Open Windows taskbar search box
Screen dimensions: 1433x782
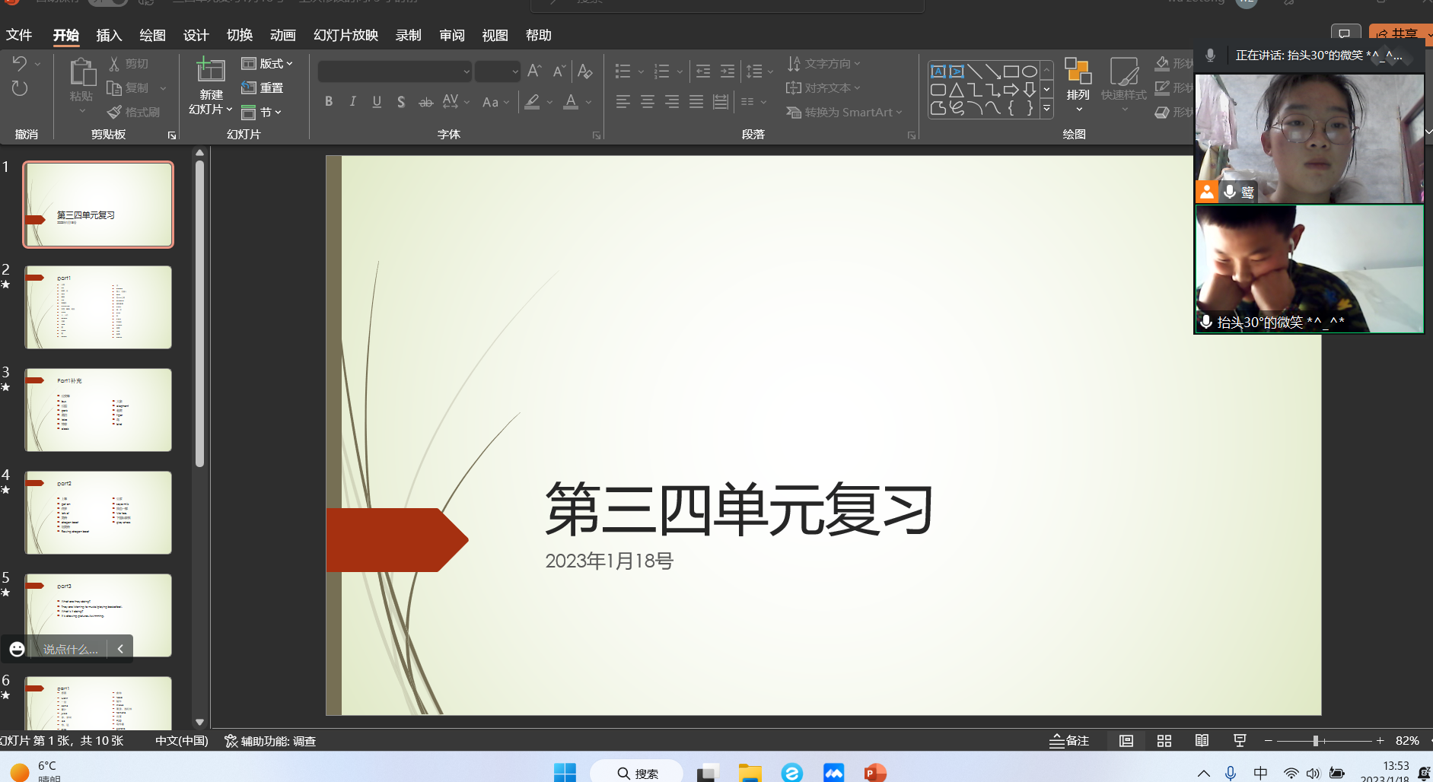coord(636,773)
